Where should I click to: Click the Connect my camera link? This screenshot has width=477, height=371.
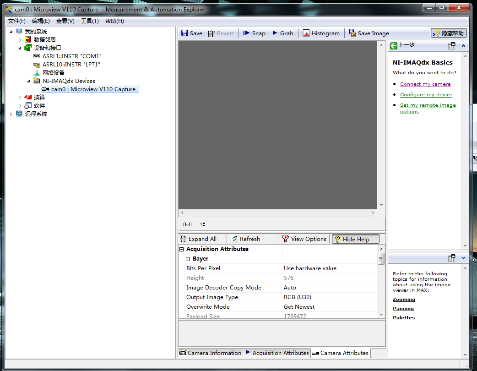coord(425,84)
